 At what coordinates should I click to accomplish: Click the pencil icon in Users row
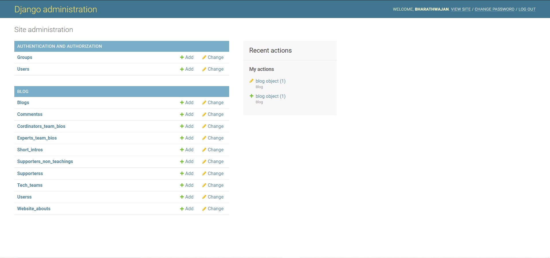[x=204, y=69]
